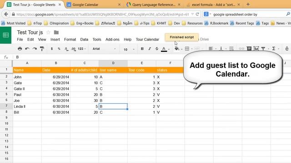The image size is (291, 163).
Task: Undo the last action
Action: point(27,49)
